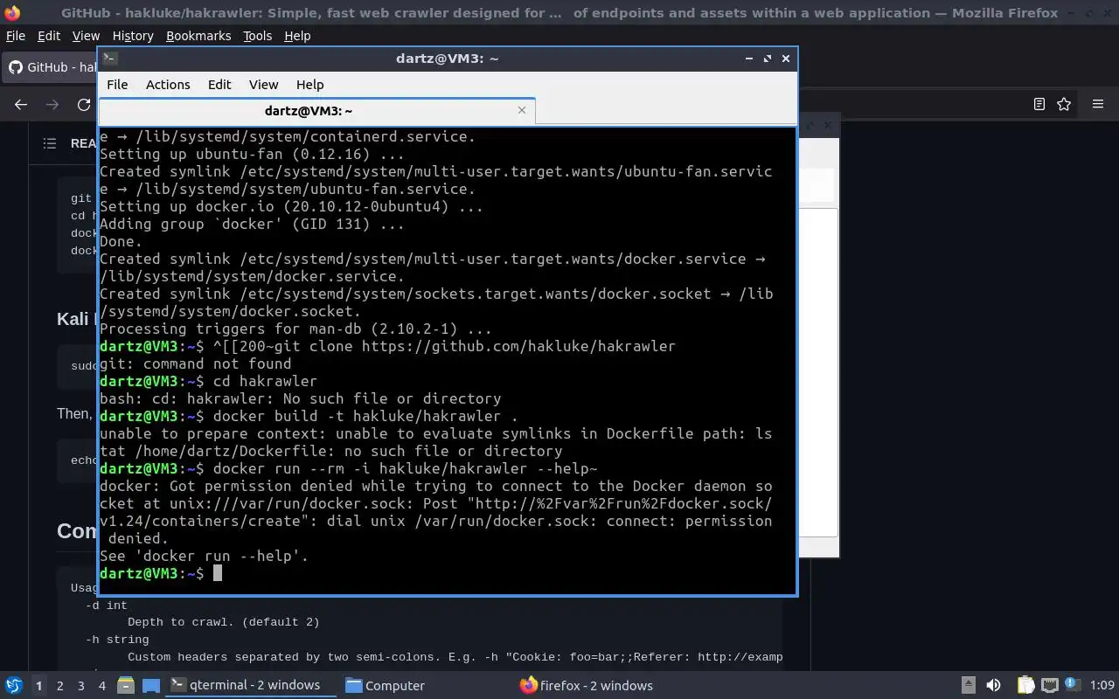Click 'Processing triggers for man-db' terminal line
This screenshot has width=1119, height=699.
pos(295,329)
